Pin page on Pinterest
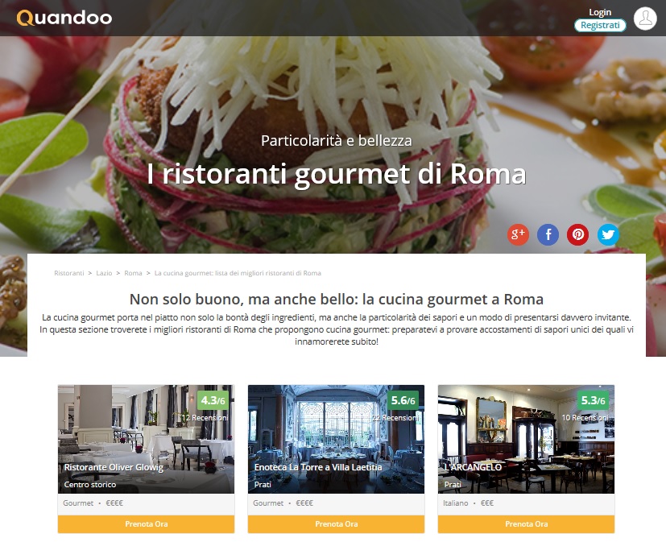Screen dimensions: 666x542 (x=577, y=234)
